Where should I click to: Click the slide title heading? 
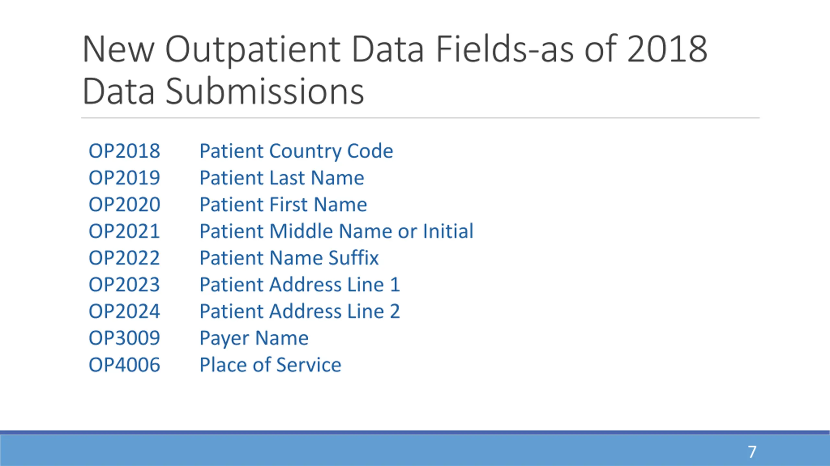click(395, 70)
